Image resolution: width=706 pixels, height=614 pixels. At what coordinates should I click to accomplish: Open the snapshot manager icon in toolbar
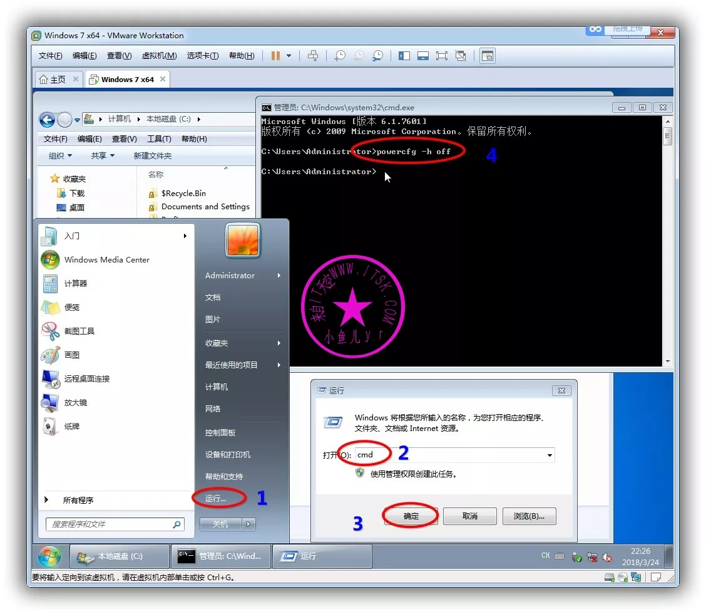377,56
